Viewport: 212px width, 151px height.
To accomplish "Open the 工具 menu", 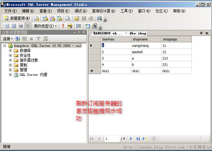I will coord(127,11).
